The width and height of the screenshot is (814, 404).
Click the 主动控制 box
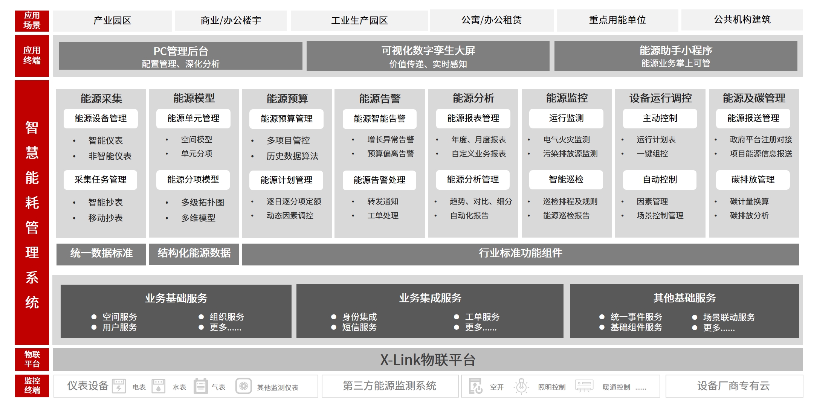tap(660, 119)
